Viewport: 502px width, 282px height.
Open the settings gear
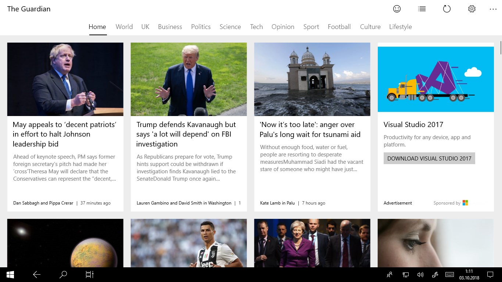(472, 9)
